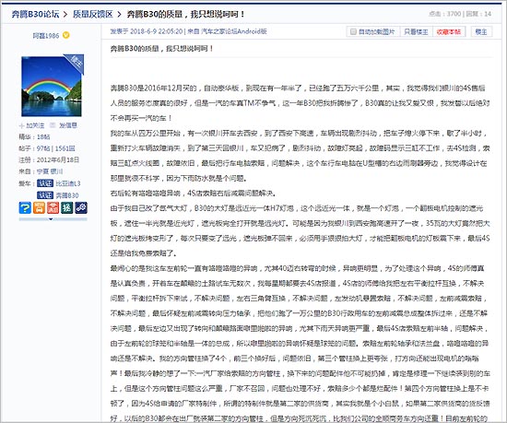Open the rainbow avatar picture

[52, 87]
